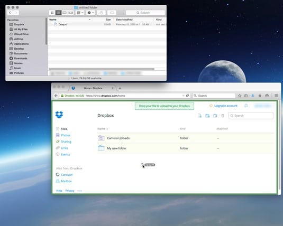Image resolution: width=283 pixels, height=226 pixels.
Task: Bookmark this page with star icon
Action: [x=240, y=96]
